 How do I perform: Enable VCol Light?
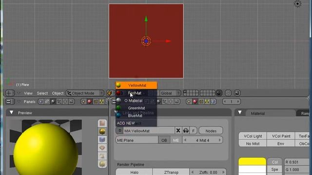pyautogui.click(x=253, y=136)
